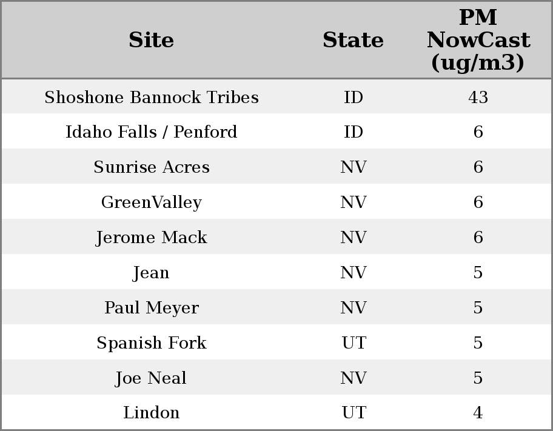Click the PM NowCast column header
This screenshot has height=431, width=553.
pyautogui.click(x=478, y=40)
